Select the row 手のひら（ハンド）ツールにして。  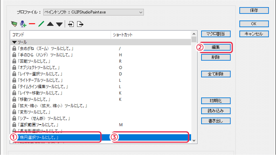tap(101, 55)
